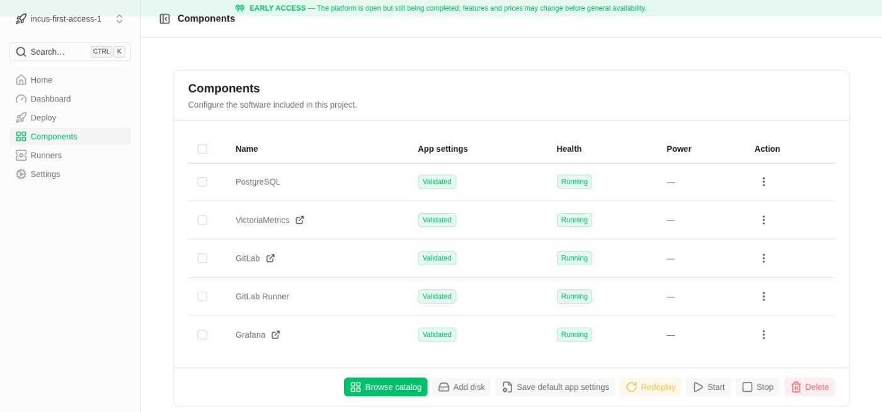This screenshot has height=412, width=882.
Task: Click the Name column header
Action: [246, 149]
